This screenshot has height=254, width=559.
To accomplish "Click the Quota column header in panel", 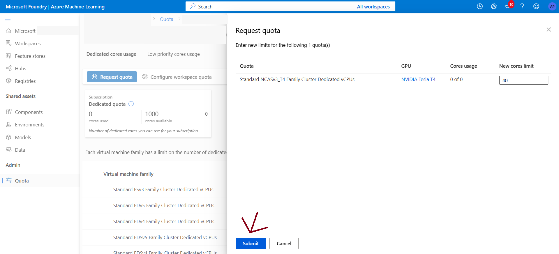I will 247,66.
